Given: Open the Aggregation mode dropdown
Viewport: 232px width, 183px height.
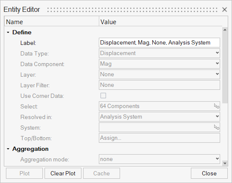Looking at the screenshot, I should [159, 159].
